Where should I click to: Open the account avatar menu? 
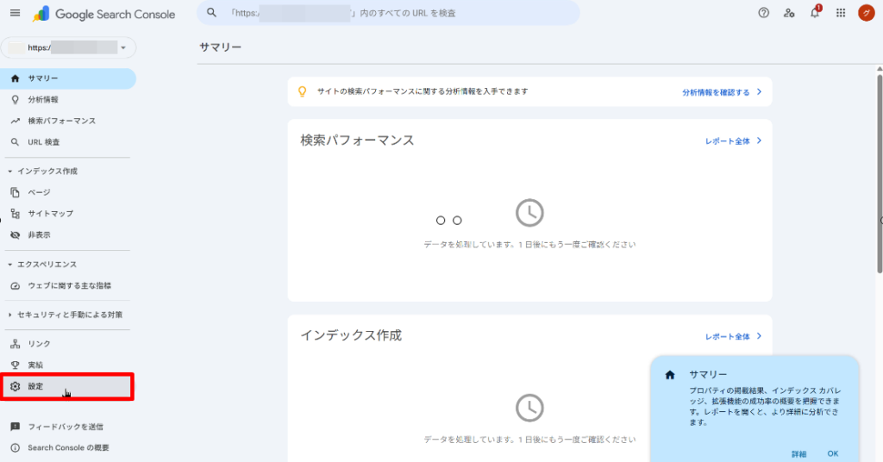(x=866, y=12)
